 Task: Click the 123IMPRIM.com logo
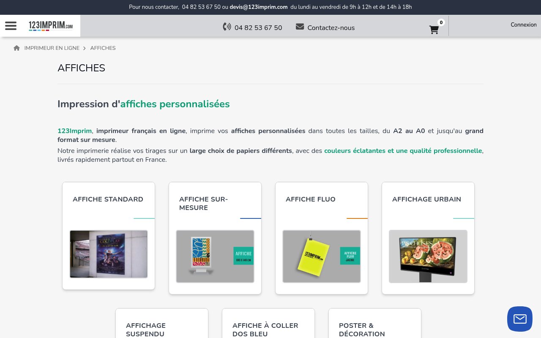(51, 26)
